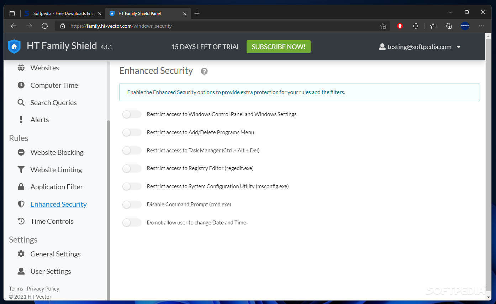The width and height of the screenshot is (496, 304).
Task: Open Application Filter rules
Action: pyautogui.click(x=57, y=187)
